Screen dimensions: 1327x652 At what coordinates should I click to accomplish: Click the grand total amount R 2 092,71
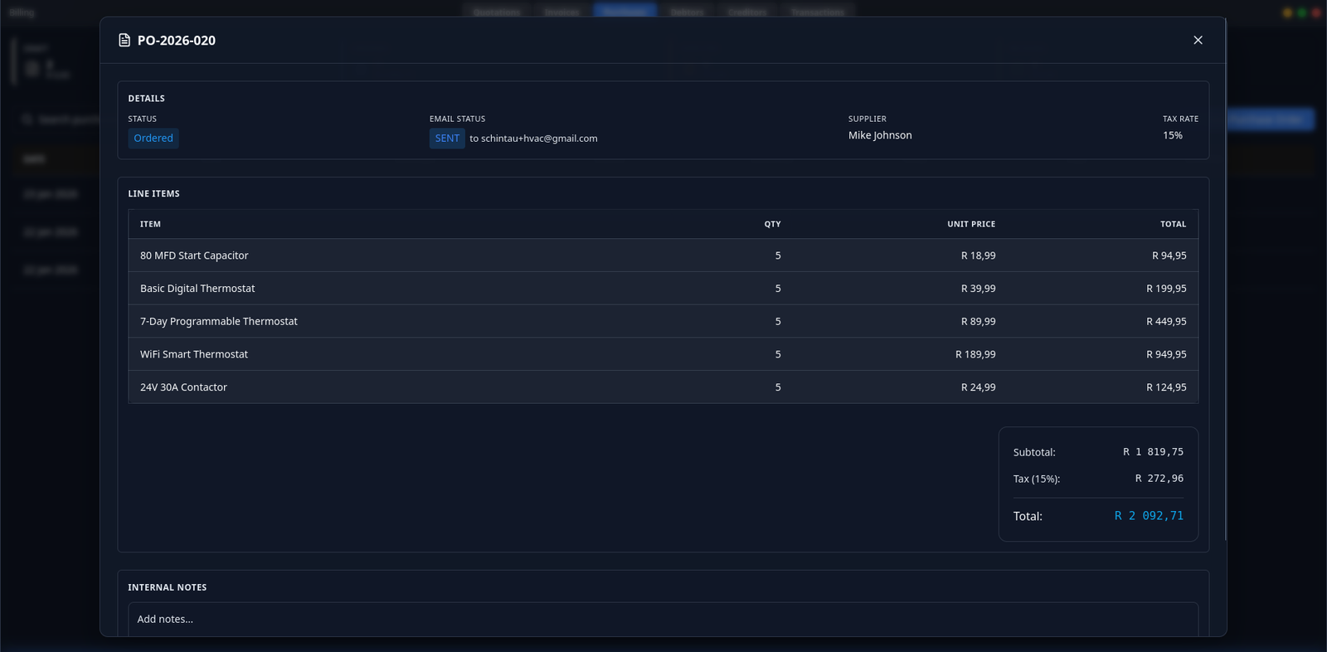pos(1149,516)
